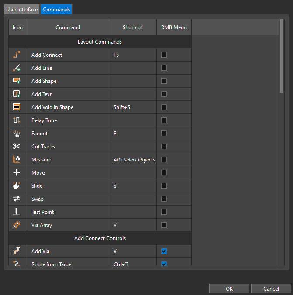The width and height of the screenshot is (293, 295).
Task: Select the Swap command name
Action: (x=38, y=199)
